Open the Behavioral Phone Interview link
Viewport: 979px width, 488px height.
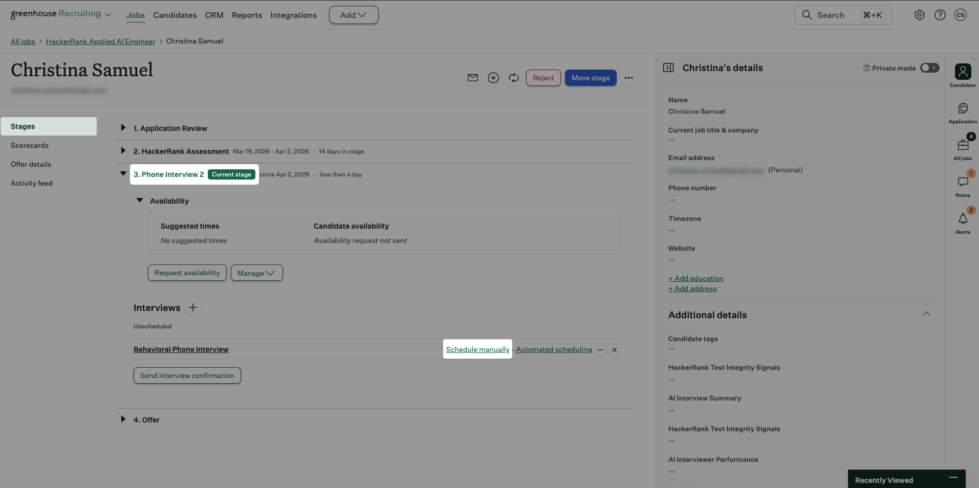(x=181, y=349)
